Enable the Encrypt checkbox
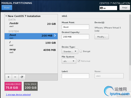Screen dimensions: 131x98 point(81,51)
